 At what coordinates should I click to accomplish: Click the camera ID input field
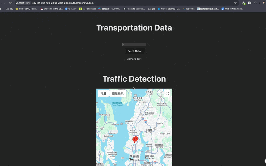tap(134, 44)
